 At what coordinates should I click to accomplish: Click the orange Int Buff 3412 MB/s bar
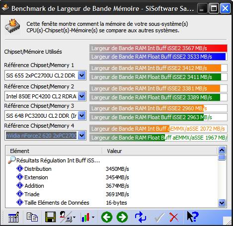158,68
